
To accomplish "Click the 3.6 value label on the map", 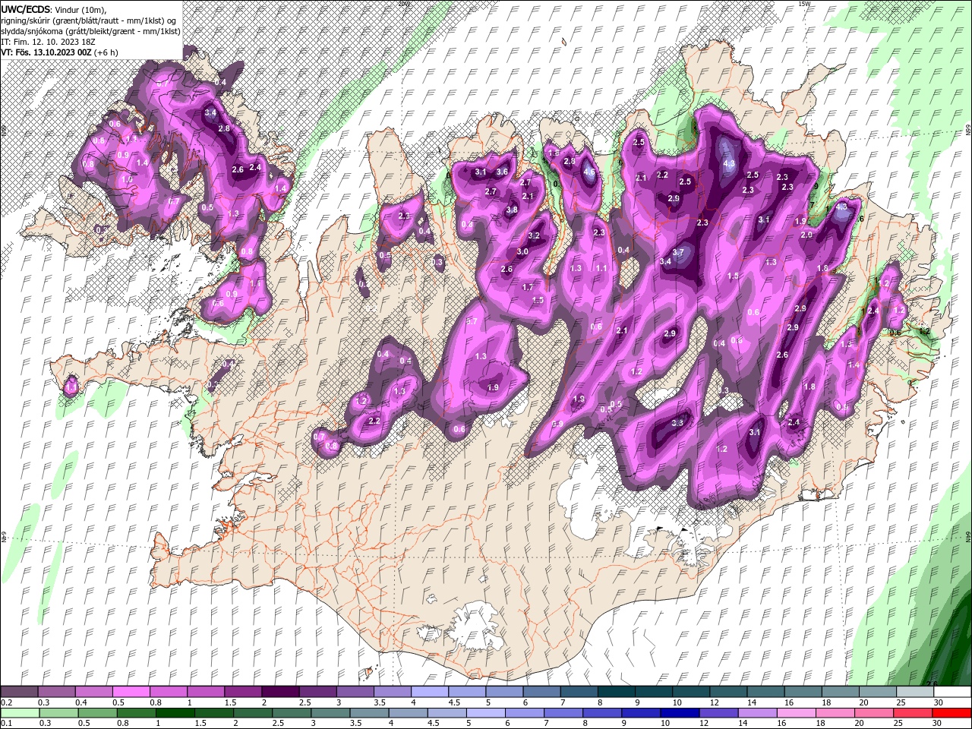I will (x=502, y=172).
